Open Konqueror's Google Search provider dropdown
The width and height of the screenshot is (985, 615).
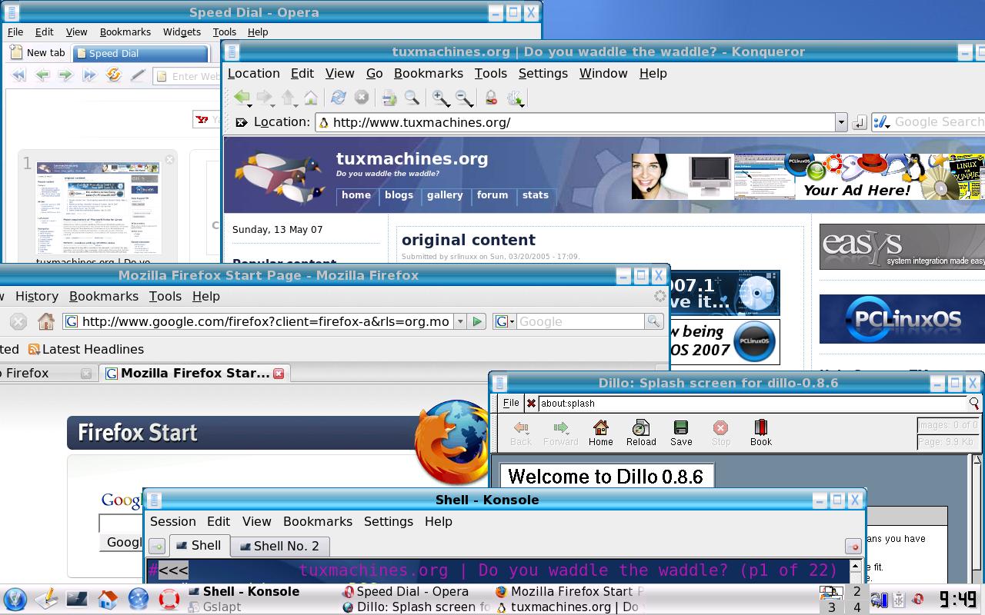[882, 122]
